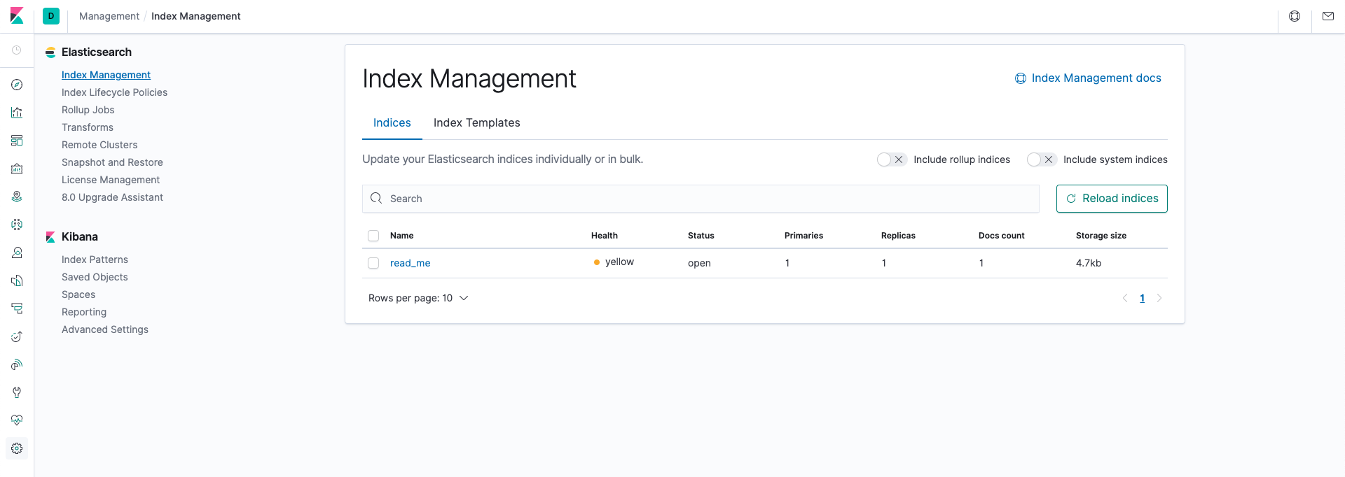Open the Rows per page dropdown
The image size is (1345, 477).
tap(418, 298)
